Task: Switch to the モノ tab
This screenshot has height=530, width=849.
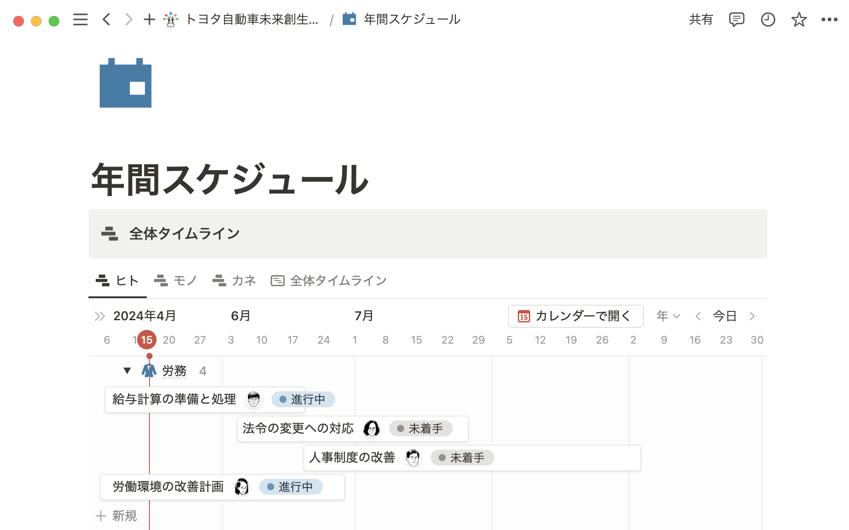Action: coord(176,280)
